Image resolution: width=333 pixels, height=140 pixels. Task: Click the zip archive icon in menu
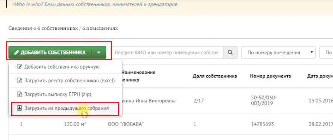pos(19,94)
